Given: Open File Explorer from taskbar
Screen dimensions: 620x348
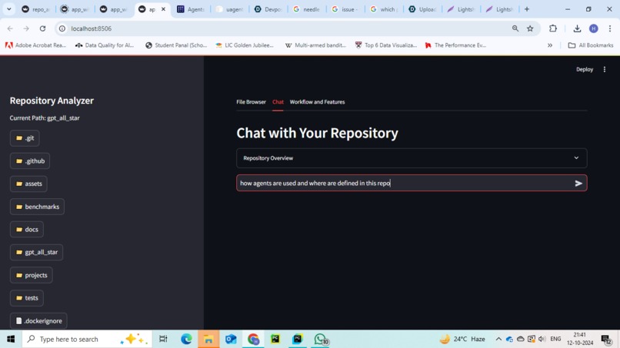Looking at the screenshot, I should coord(208,339).
